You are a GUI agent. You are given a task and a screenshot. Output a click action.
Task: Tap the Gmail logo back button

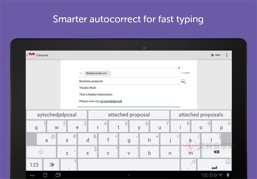coord(31,55)
